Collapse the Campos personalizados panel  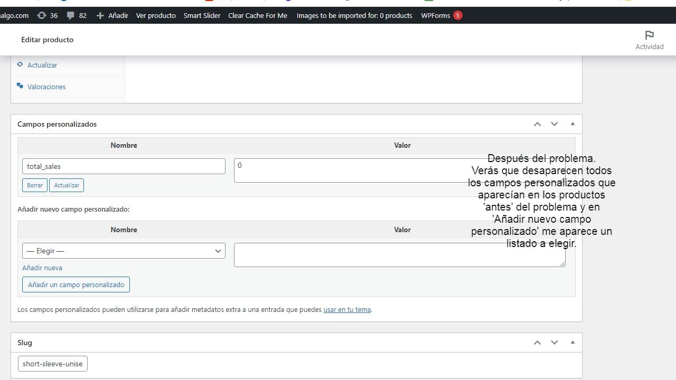click(572, 124)
